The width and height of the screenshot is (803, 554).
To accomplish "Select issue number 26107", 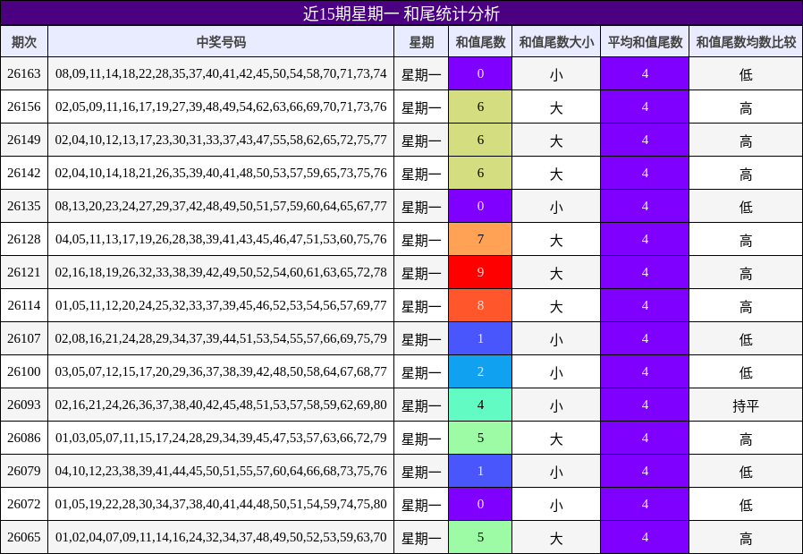I will pos(24,338).
